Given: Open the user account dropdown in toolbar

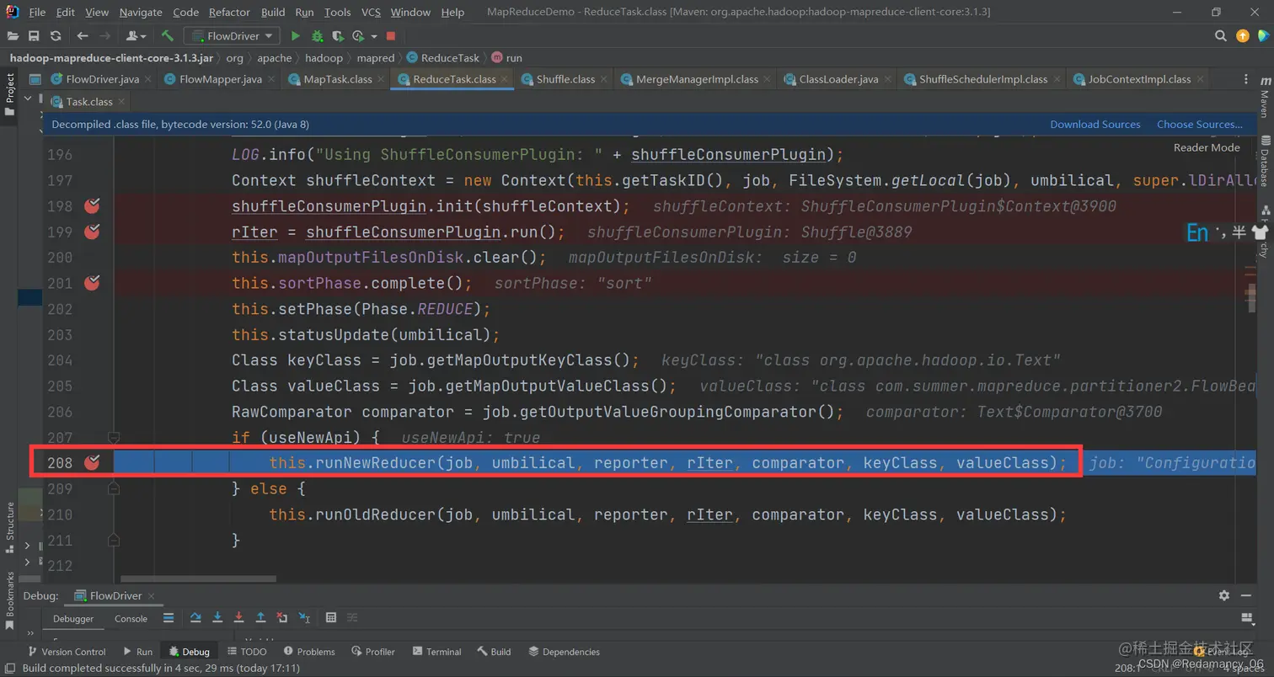Looking at the screenshot, I should pyautogui.click(x=136, y=36).
